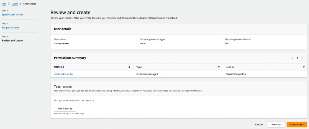The image size is (309, 129).
Task: Click the money-maker user name value
Action: coord(62,43)
